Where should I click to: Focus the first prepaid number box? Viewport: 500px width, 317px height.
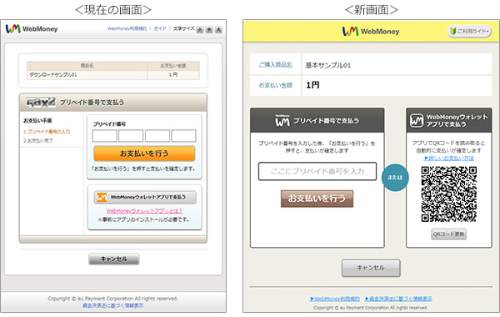click(x=105, y=136)
